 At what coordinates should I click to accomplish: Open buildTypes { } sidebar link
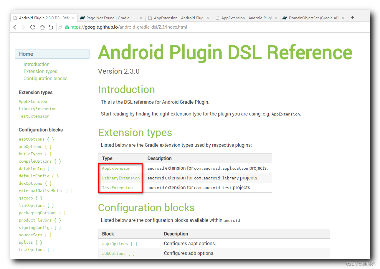[35, 154]
